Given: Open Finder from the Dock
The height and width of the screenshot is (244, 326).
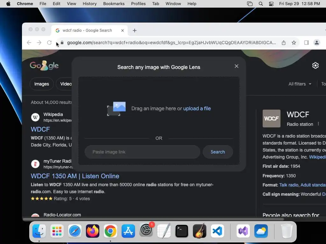Looking at the screenshot, I should [39, 231].
